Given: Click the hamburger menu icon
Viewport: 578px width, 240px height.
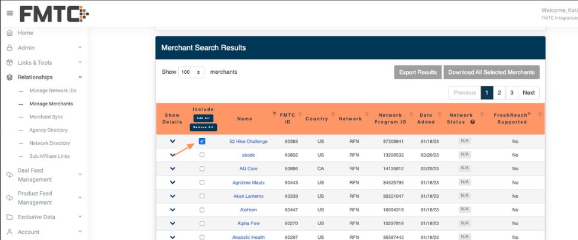Looking at the screenshot, I should click(10, 13).
